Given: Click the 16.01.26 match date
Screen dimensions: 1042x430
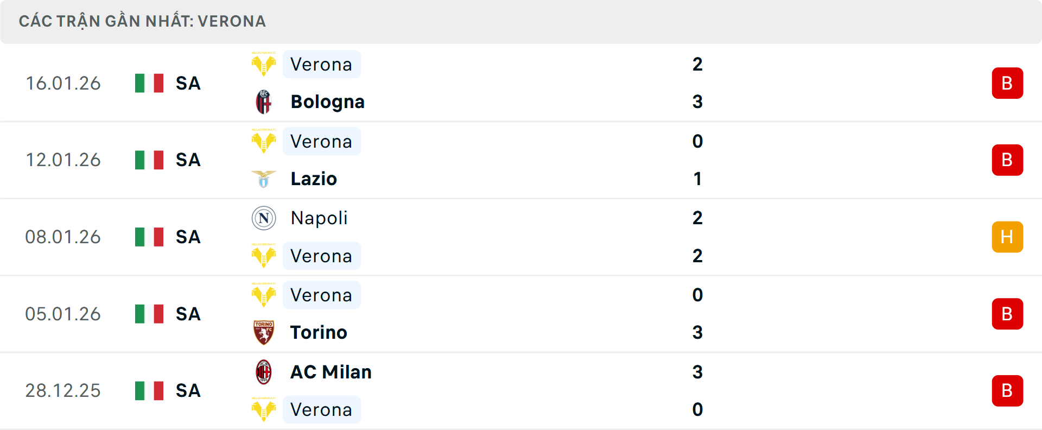Looking at the screenshot, I should tap(63, 83).
